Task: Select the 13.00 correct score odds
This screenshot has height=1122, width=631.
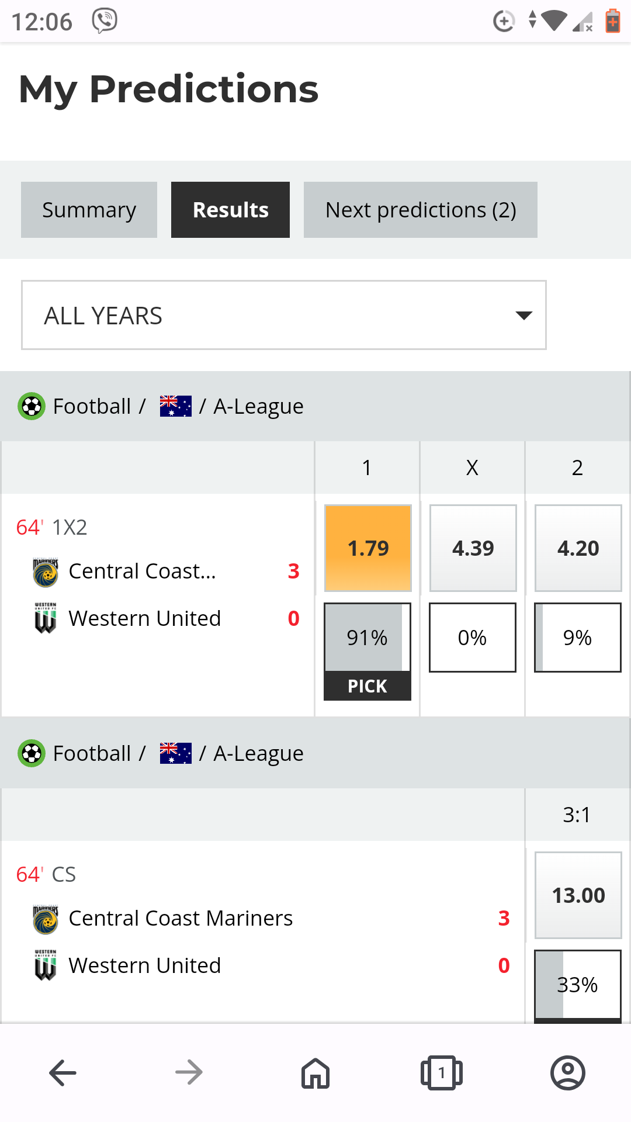Action: pyautogui.click(x=578, y=895)
